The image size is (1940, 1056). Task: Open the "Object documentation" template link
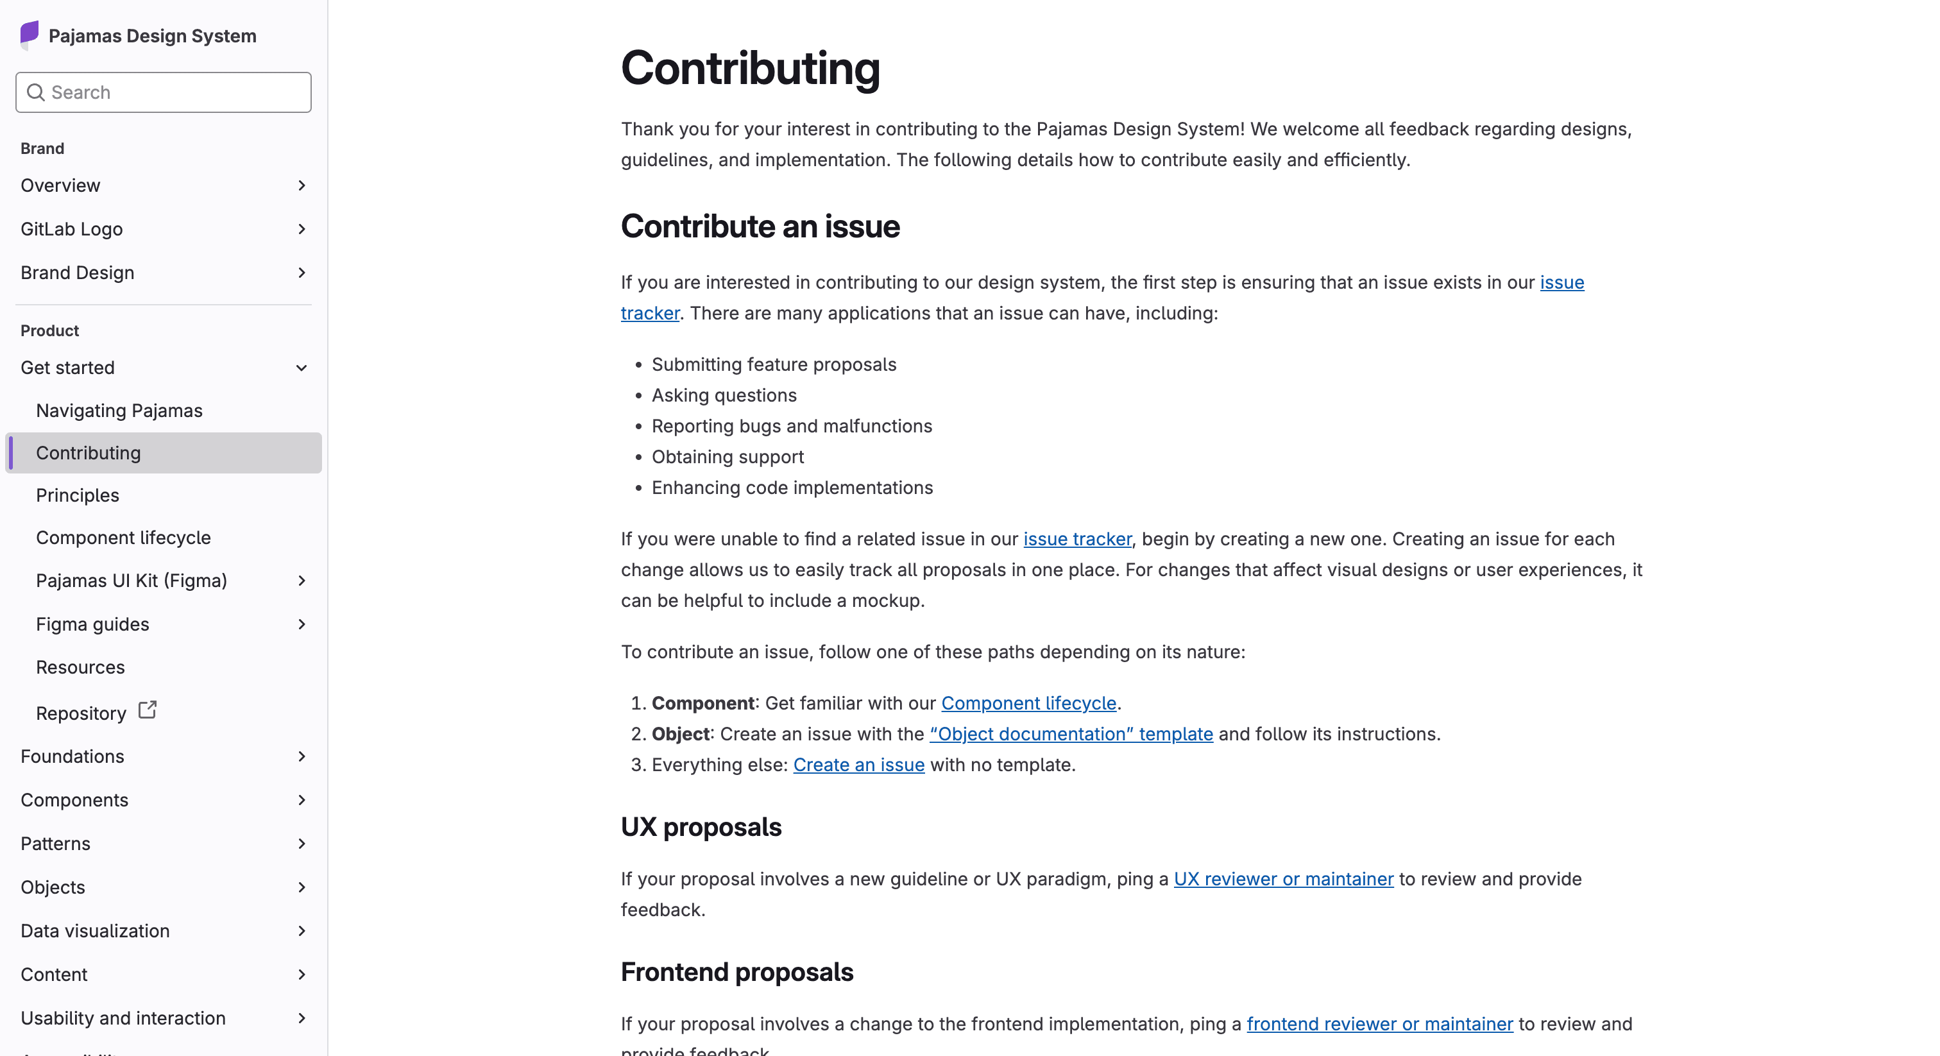click(1071, 734)
